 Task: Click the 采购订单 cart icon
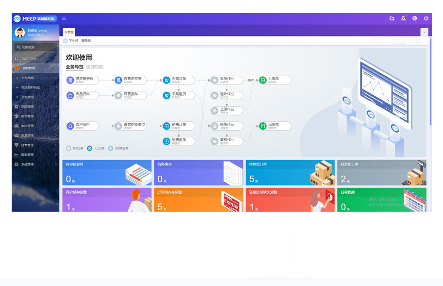pos(167,80)
